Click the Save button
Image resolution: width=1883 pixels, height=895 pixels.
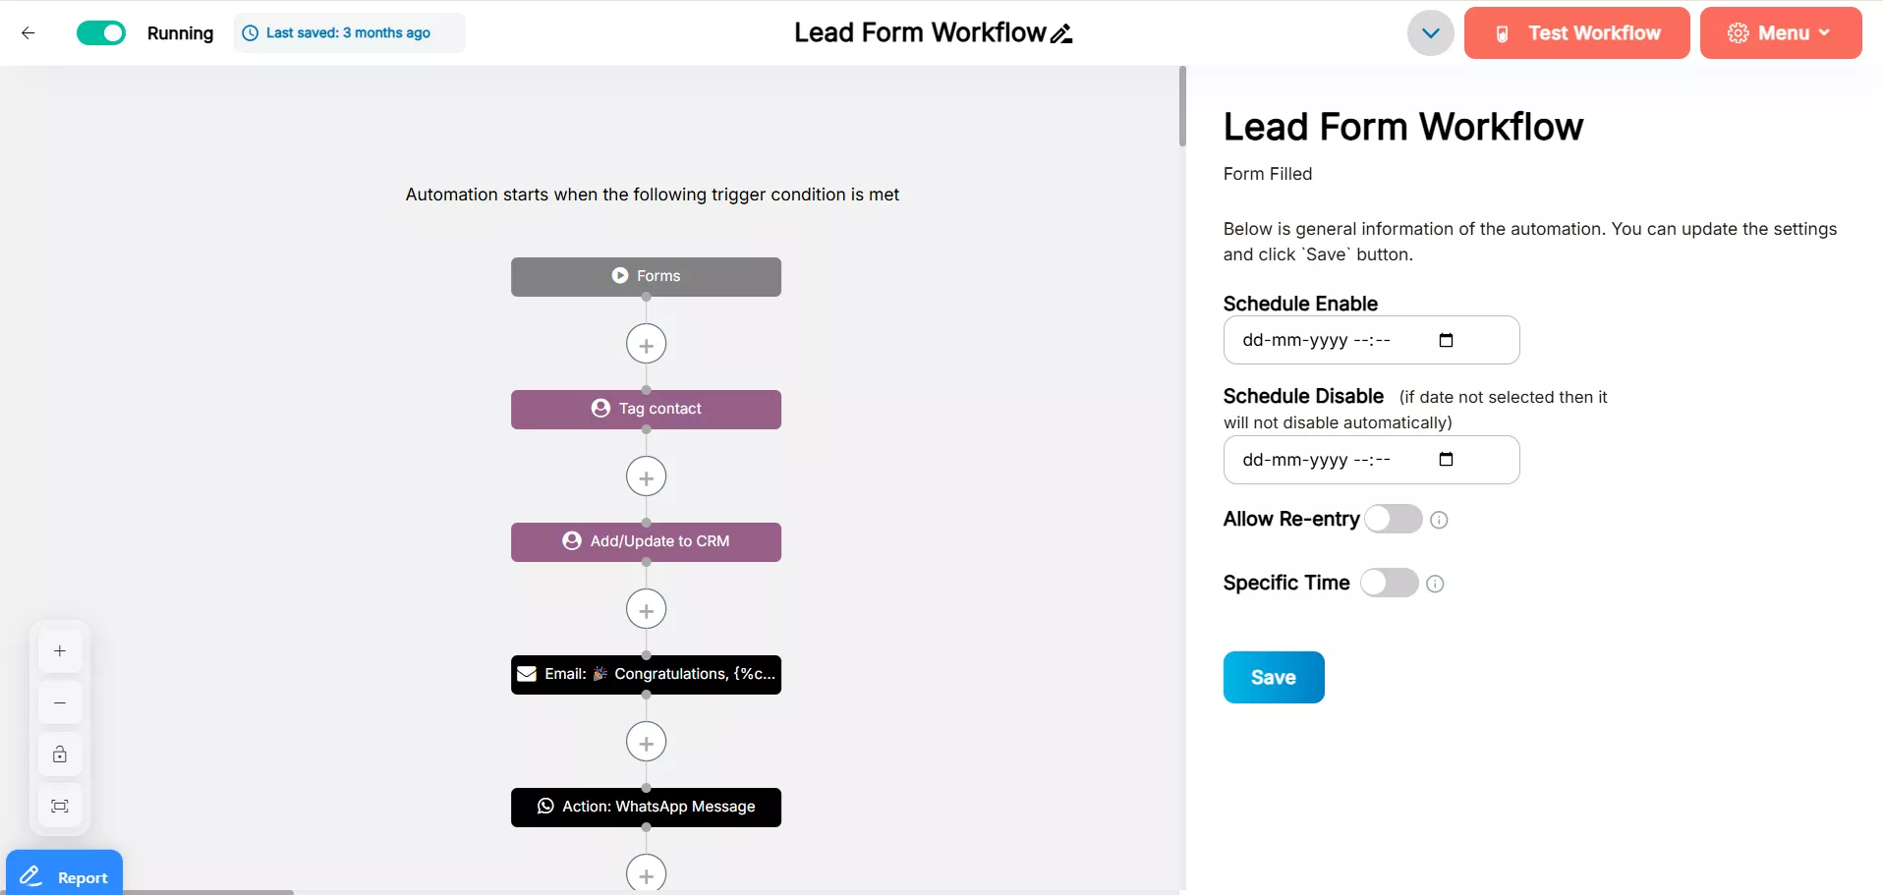click(1273, 677)
